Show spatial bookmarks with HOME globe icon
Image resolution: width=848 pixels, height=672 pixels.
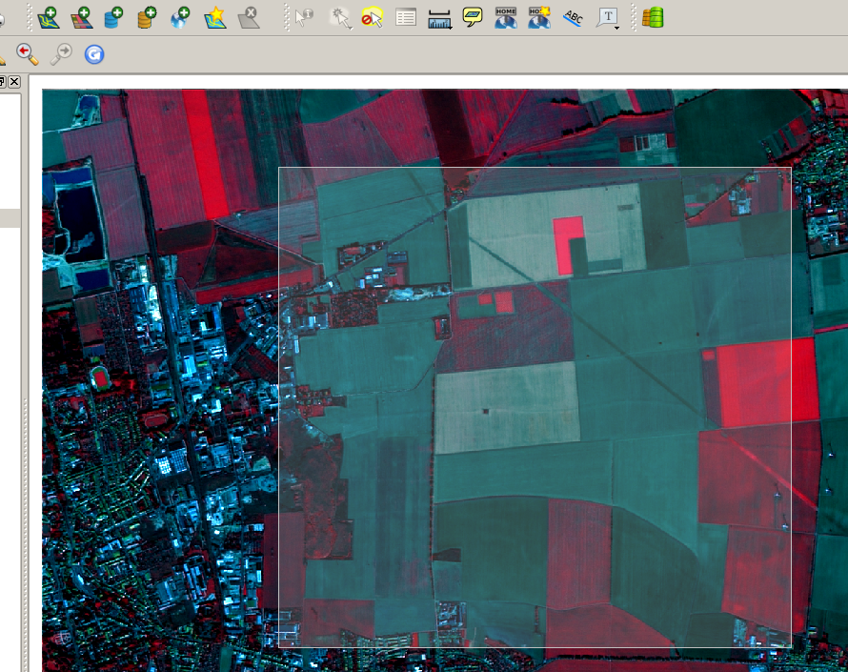(x=505, y=16)
